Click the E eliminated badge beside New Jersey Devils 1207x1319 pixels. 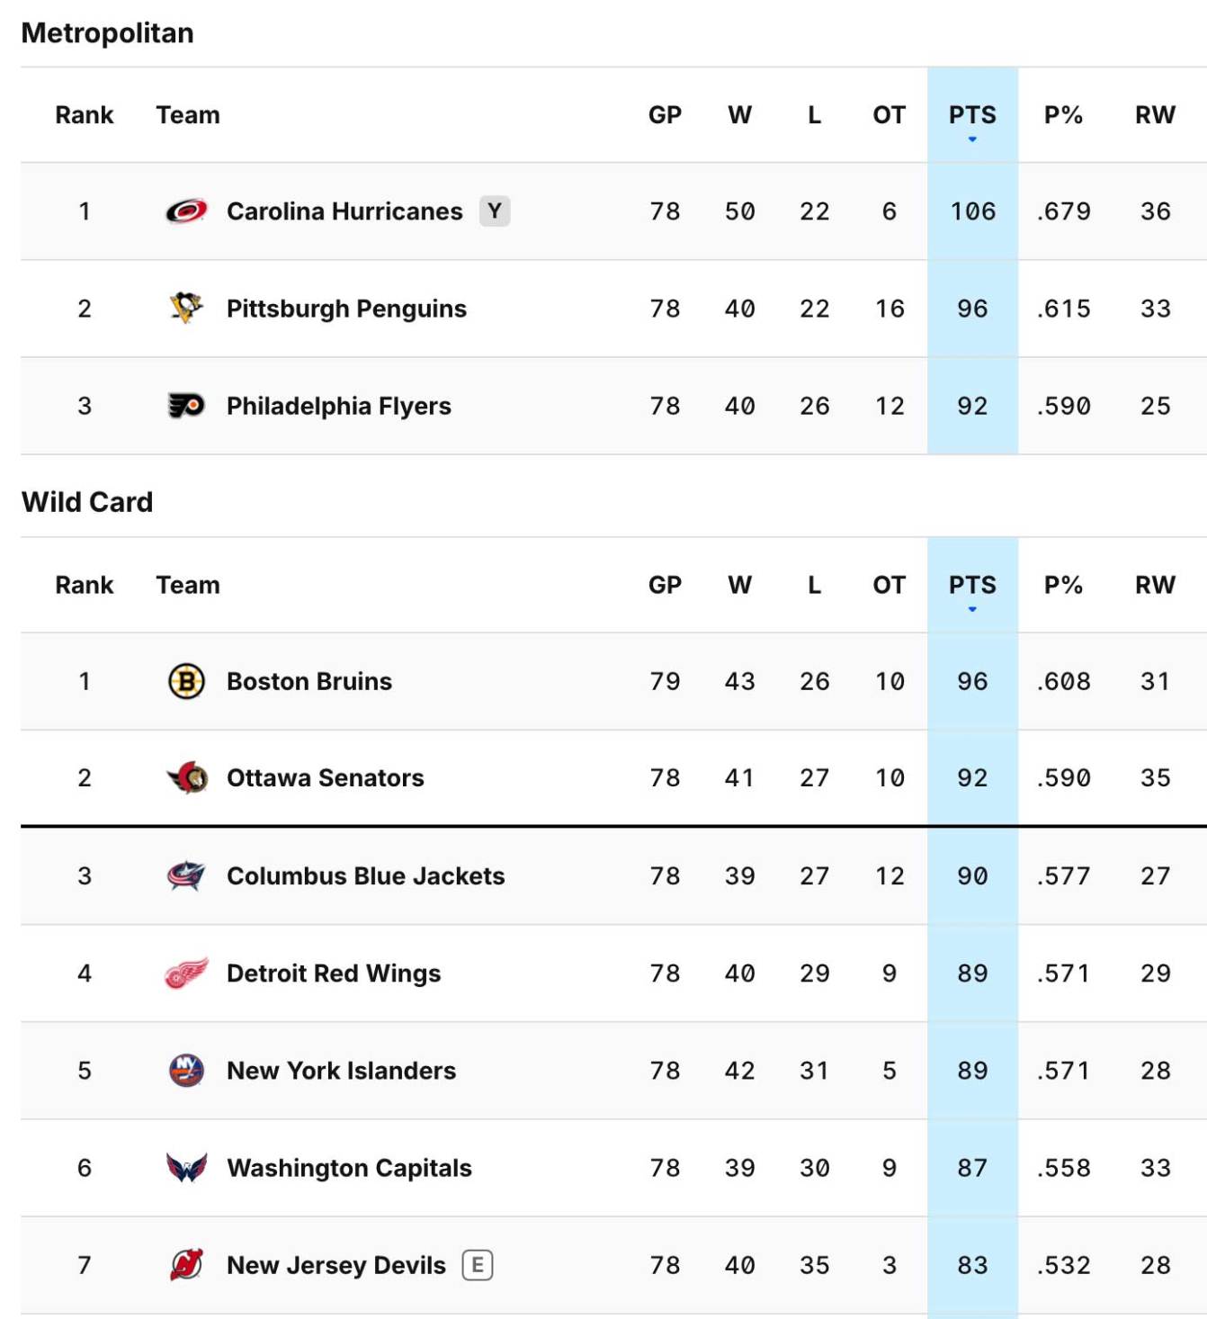(x=478, y=1265)
